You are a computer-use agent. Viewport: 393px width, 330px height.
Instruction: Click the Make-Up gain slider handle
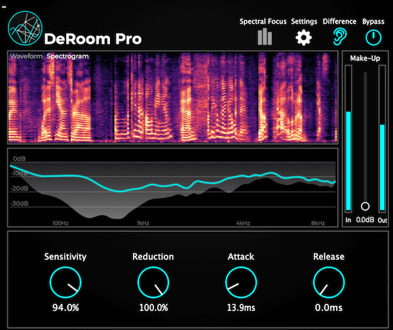(365, 205)
